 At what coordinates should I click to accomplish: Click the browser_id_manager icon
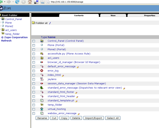coord(42,62)
